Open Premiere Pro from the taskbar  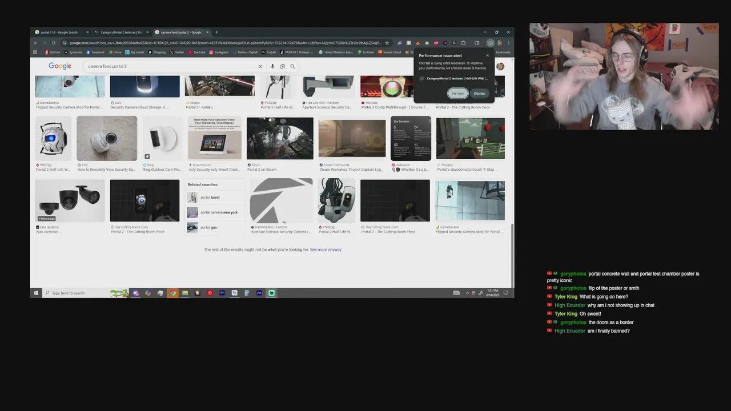222,293
